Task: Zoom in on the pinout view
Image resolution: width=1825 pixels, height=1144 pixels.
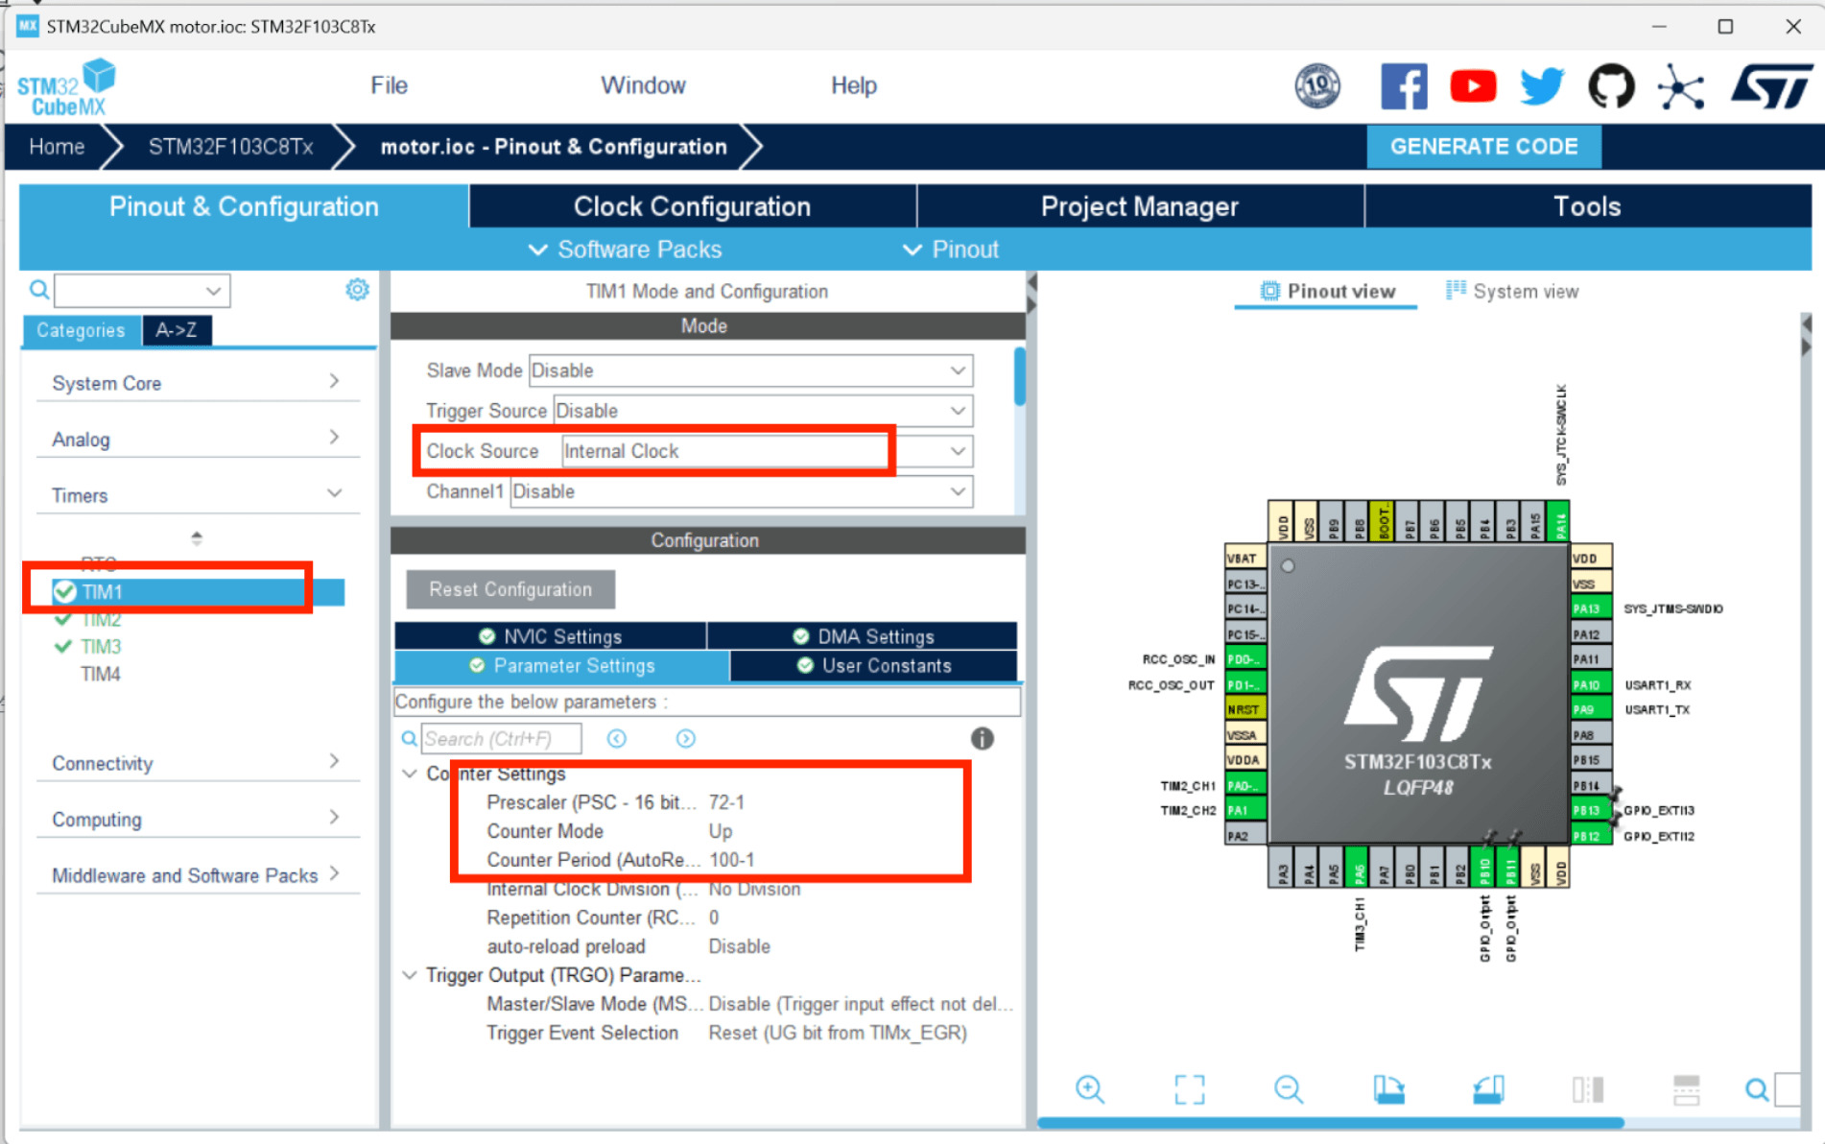Action: (1090, 1089)
